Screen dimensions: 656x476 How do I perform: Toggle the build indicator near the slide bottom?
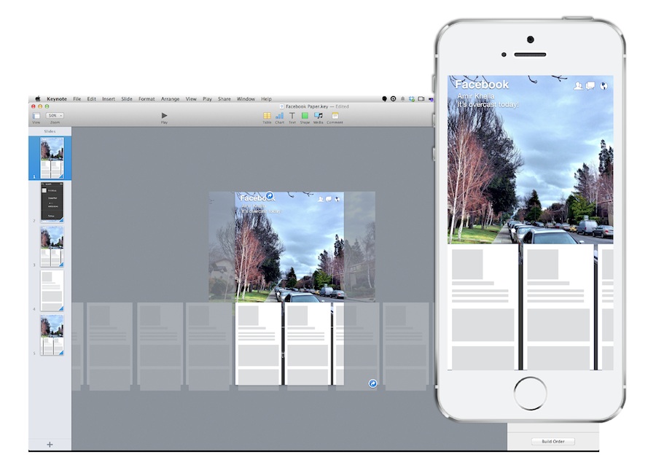coord(372,383)
